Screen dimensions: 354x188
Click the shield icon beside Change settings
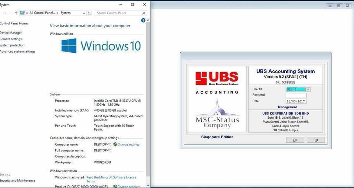115,144
